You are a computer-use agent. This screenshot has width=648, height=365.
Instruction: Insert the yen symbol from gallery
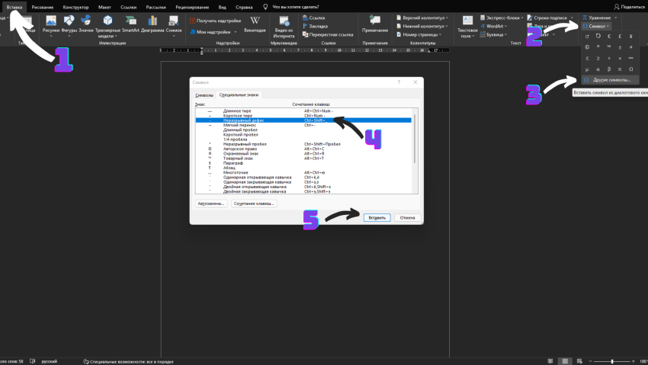(x=630, y=37)
